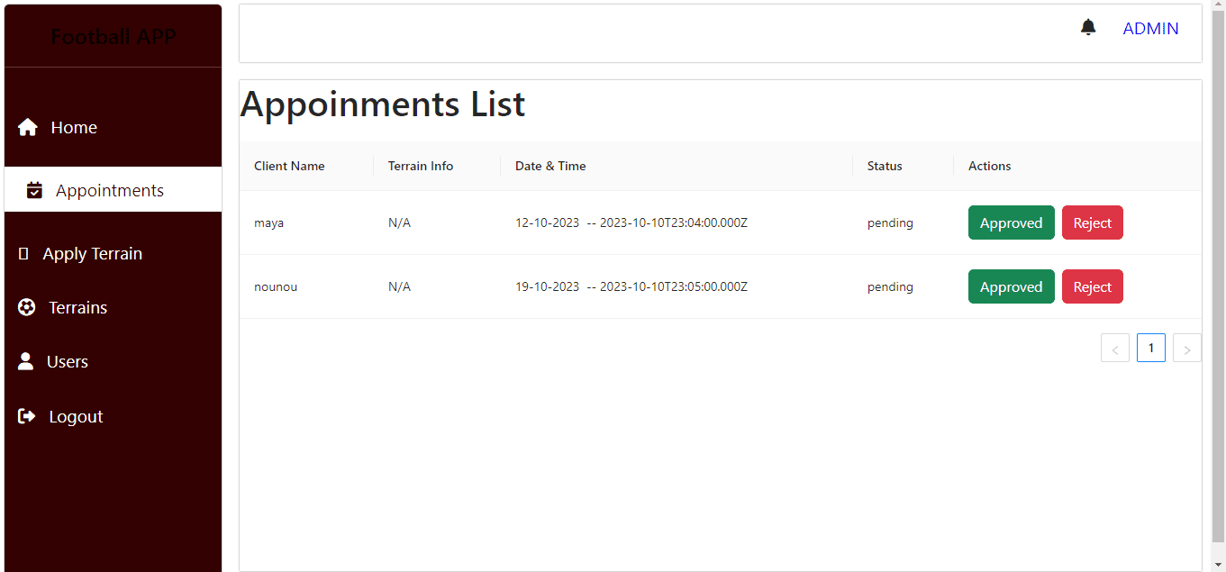The image size is (1226, 572).
Task: Click the Apply Terrain rectangle icon
Action: point(23,253)
